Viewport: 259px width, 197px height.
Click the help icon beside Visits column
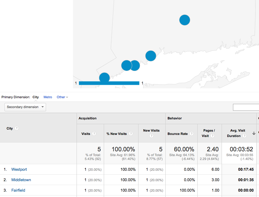click(94, 133)
